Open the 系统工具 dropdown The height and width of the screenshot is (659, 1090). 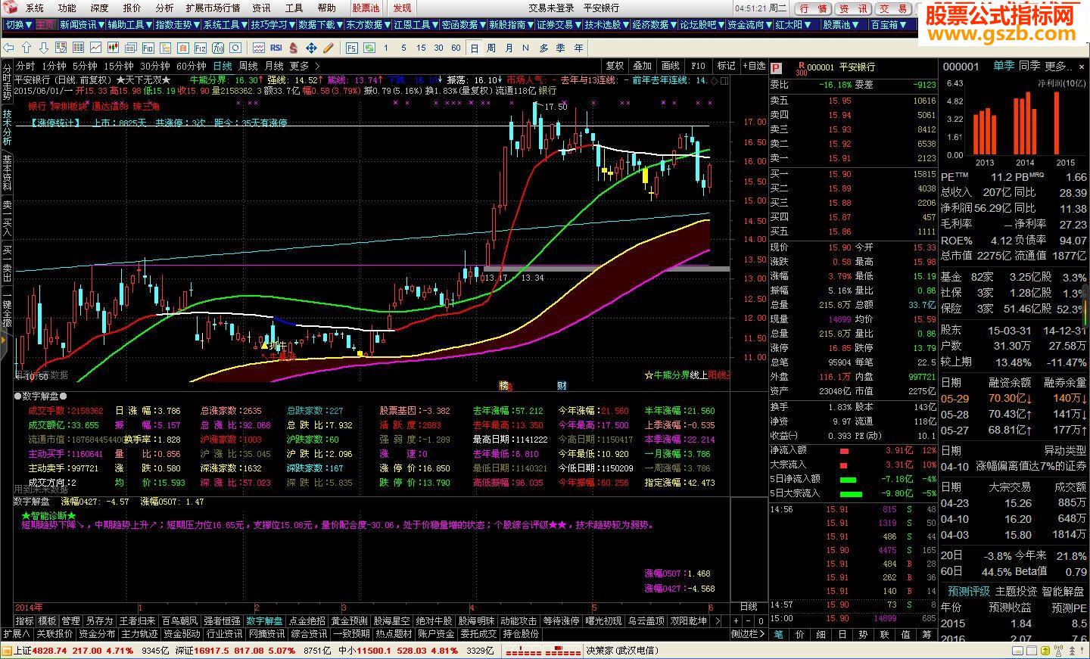[x=226, y=25]
